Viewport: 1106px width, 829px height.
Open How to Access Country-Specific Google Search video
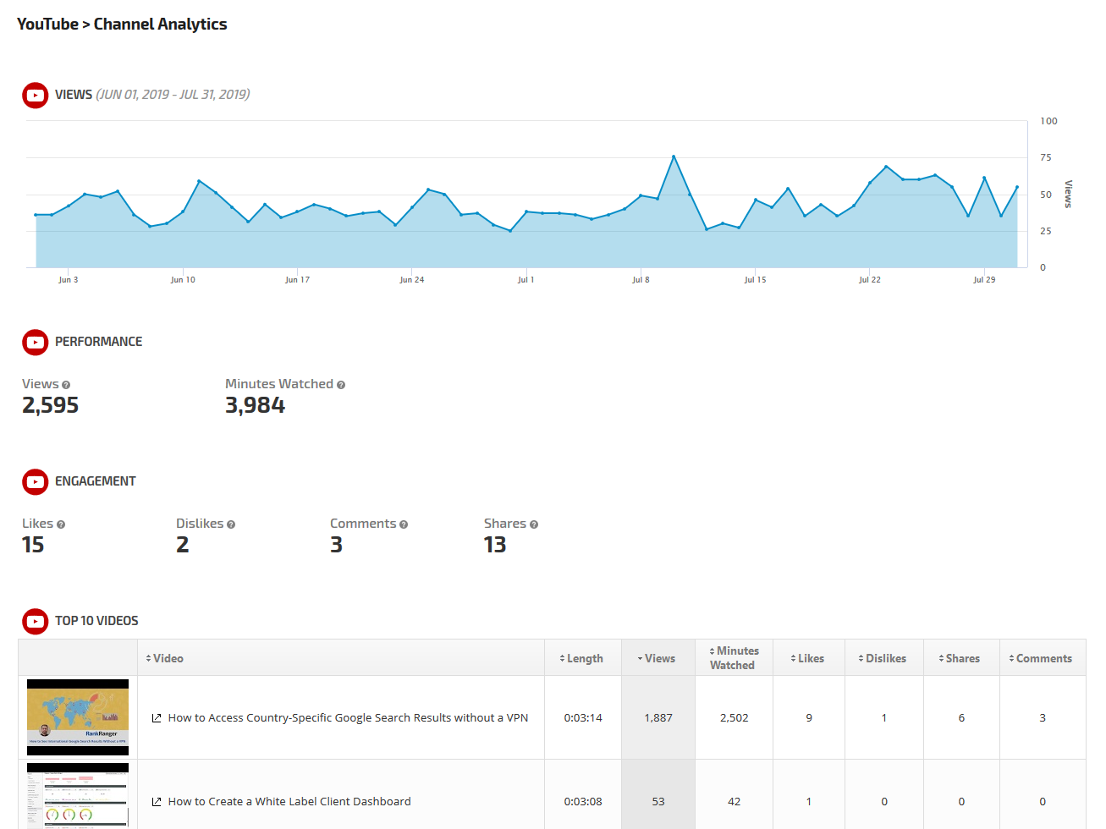(348, 718)
